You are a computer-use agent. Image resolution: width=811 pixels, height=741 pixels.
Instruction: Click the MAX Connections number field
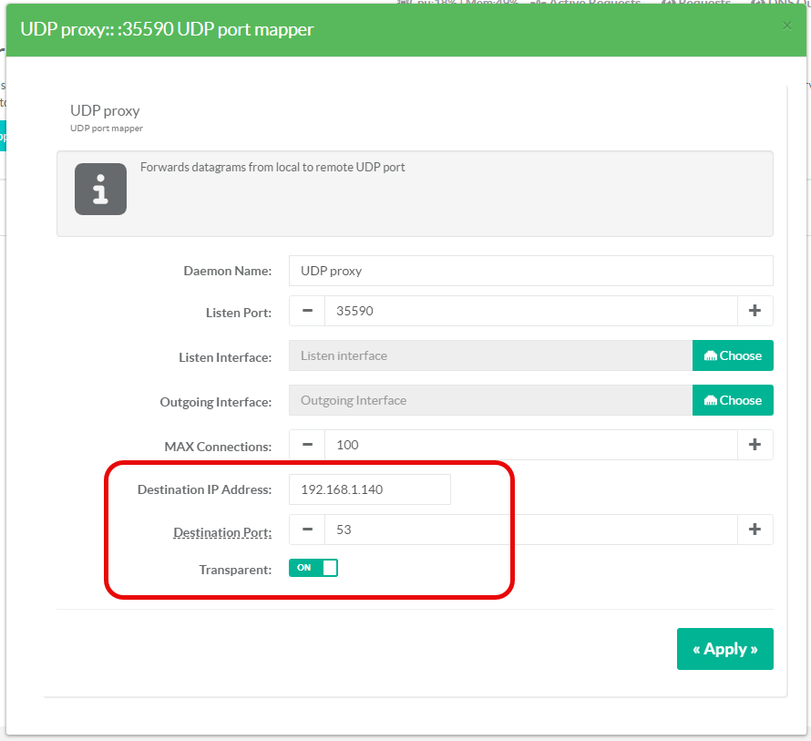[530, 445]
